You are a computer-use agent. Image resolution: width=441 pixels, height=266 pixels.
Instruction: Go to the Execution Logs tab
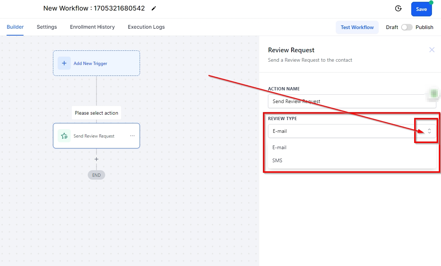click(x=146, y=27)
